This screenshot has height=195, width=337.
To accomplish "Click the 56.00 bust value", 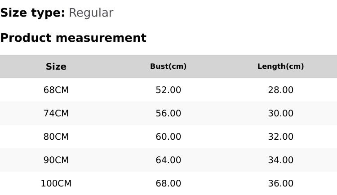I will [x=168, y=113].
